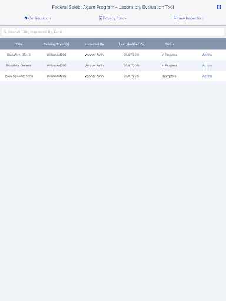The image size is (226, 301).
Task: Click the search magnifier icon
Action: 5,32
